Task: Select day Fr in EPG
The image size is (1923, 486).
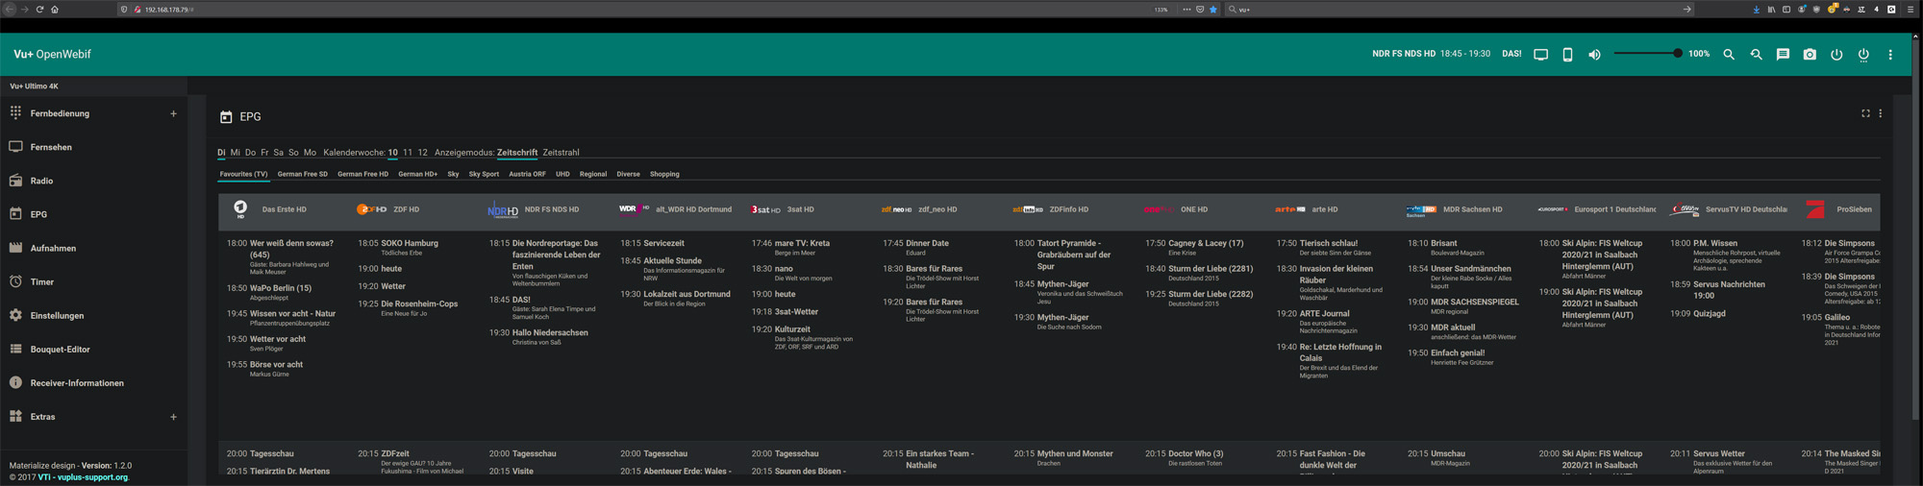Action: (264, 153)
